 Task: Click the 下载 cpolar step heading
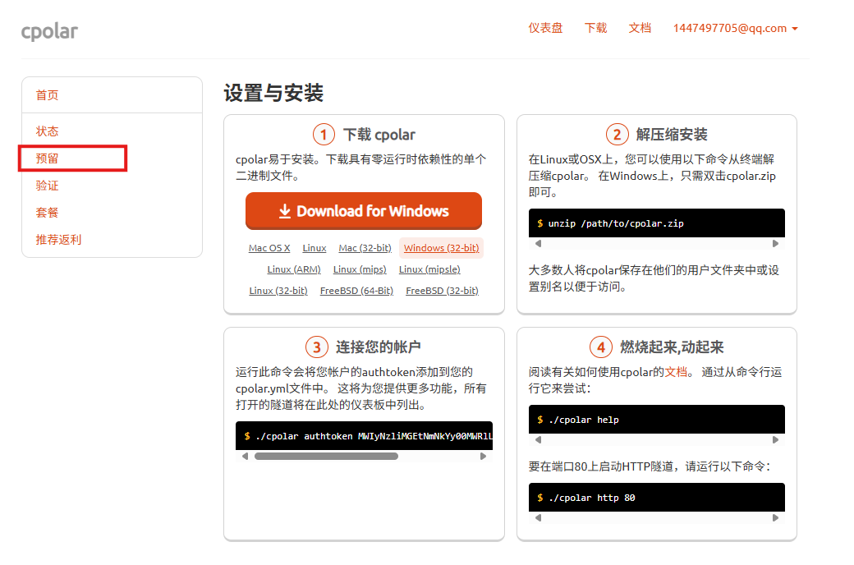[x=379, y=135]
